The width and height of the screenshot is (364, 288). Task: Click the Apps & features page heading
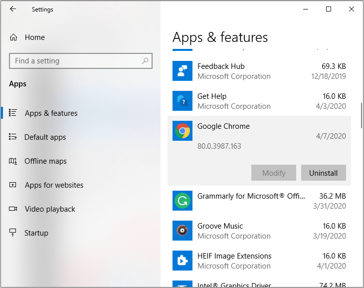(x=220, y=37)
